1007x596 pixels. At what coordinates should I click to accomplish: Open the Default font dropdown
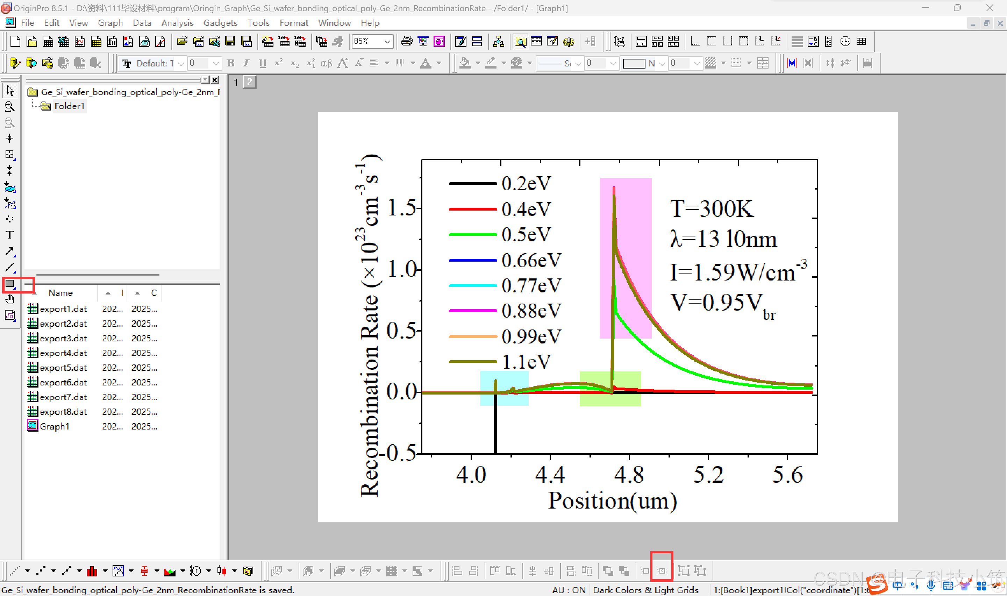click(181, 63)
